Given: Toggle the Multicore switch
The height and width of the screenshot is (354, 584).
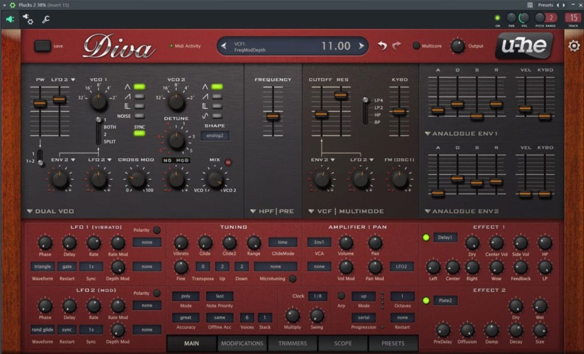Looking at the screenshot, I should point(416,46).
